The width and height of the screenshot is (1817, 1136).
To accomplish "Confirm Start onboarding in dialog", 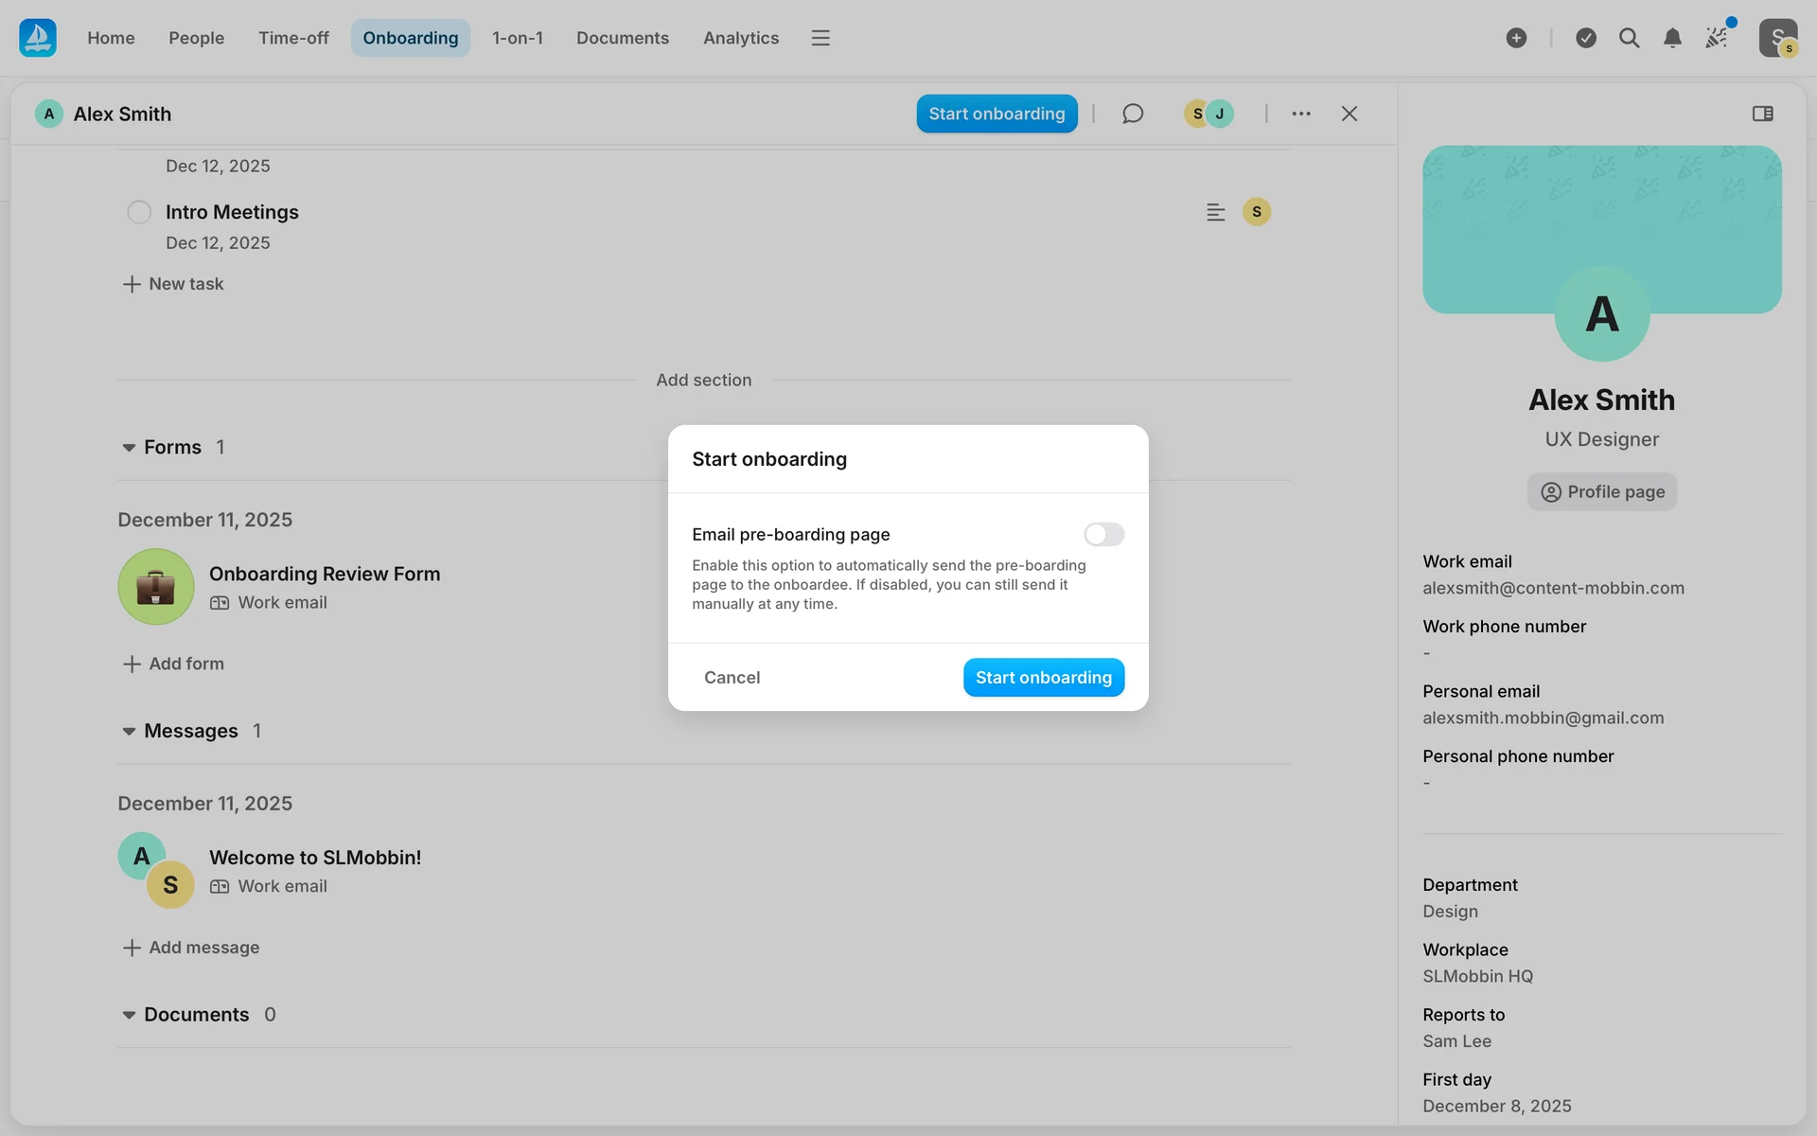I will 1043,677.
